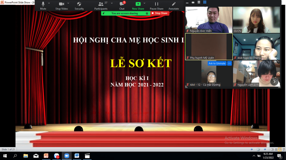Open more options on Cù Hải Dương's video
The height and width of the screenshot is (160, 286).
coord(229,63)
